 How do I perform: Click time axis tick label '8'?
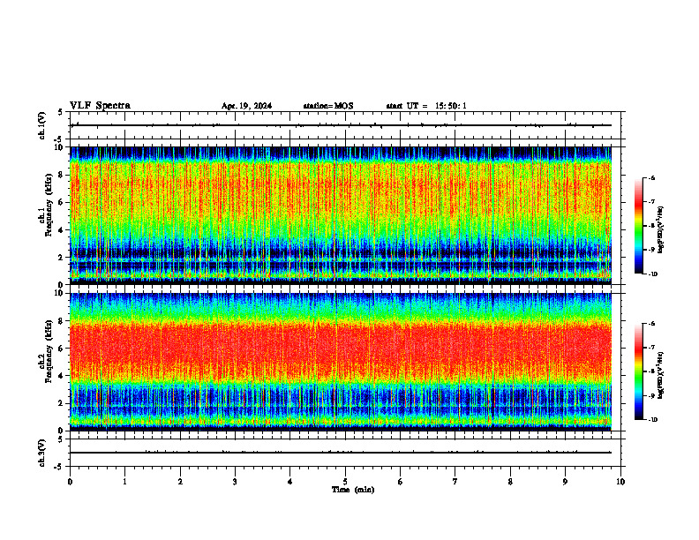click(x=510, y=482)
